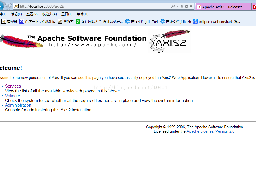The image size is (256, 169).
Task: Open the 搜线索 bookmark
Action: pyautogui.click(x=66, y=21)
